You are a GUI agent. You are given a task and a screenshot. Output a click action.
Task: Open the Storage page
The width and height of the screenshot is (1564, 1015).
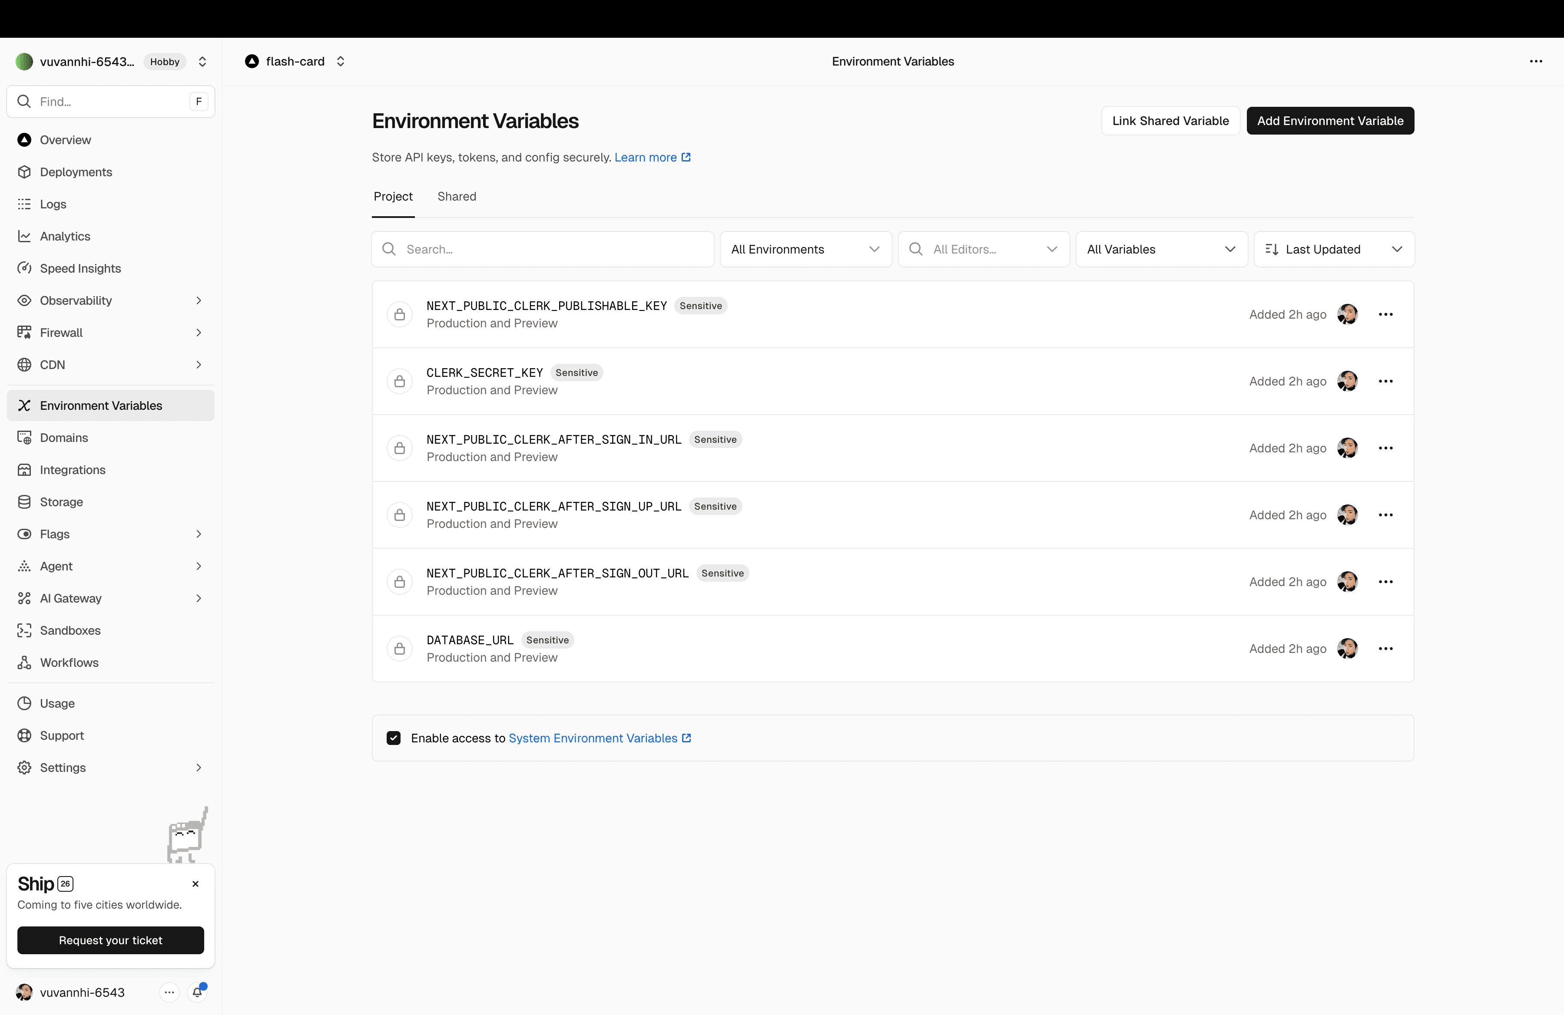tap(110, 502)
